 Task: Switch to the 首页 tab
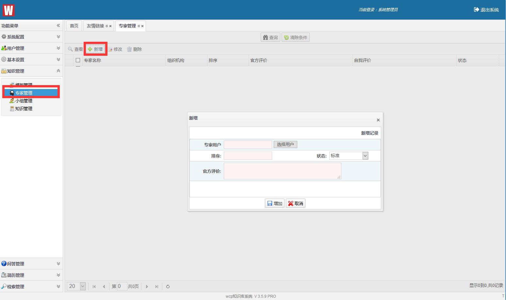(74, 26)
